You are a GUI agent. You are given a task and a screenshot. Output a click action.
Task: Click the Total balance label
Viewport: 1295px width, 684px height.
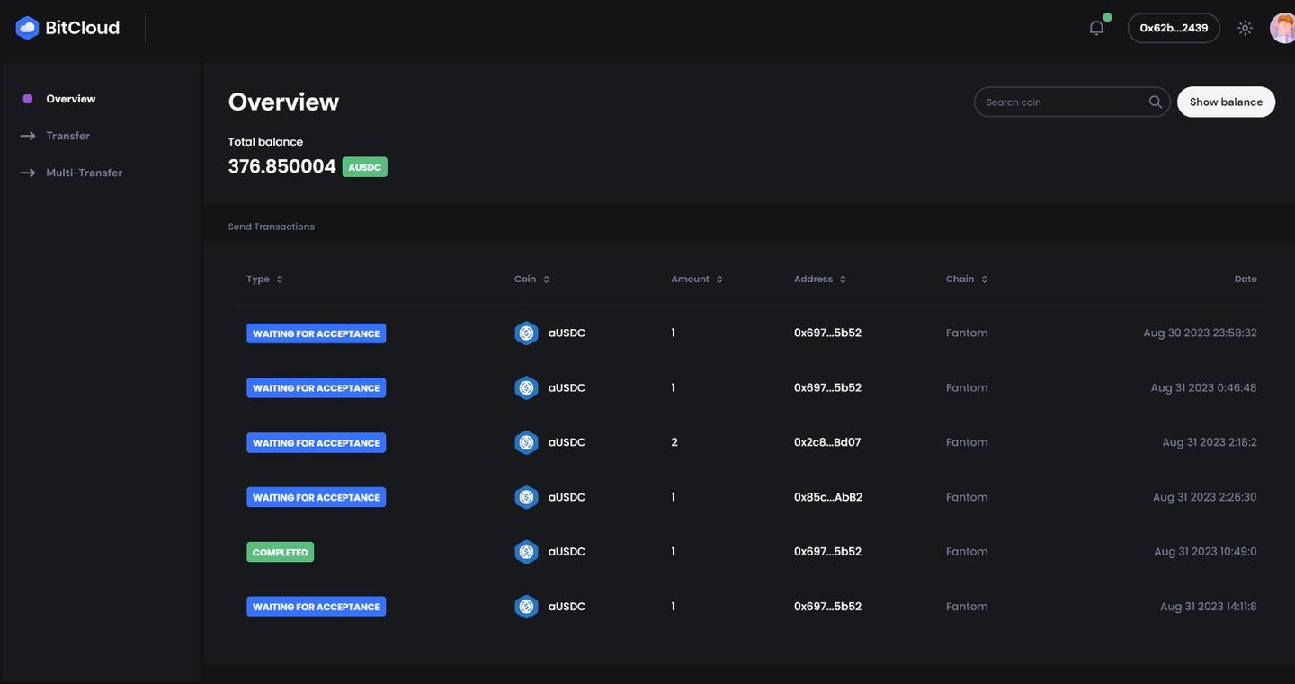(265, 142)
